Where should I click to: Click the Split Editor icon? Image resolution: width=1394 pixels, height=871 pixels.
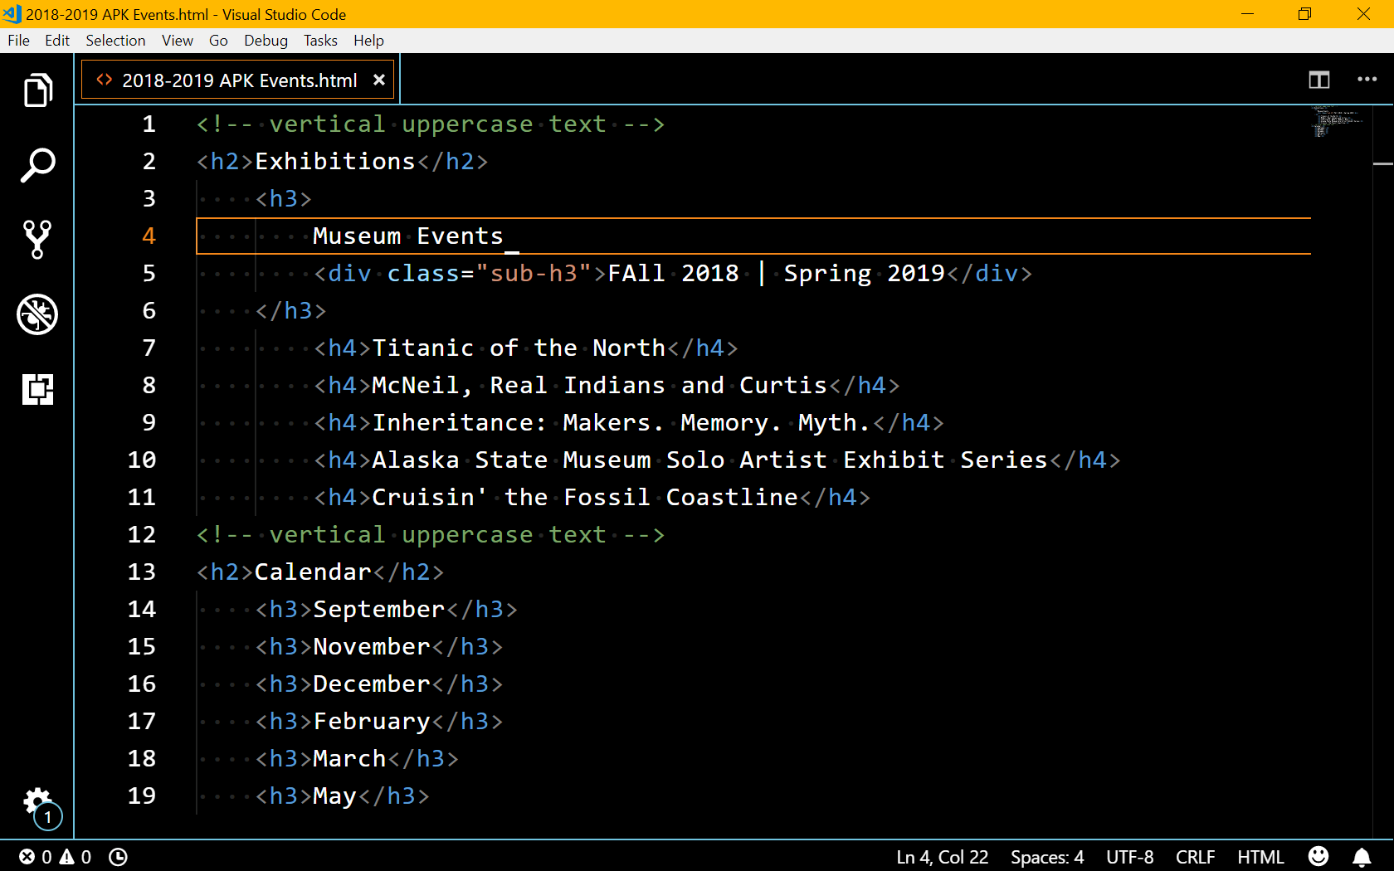click(x=1319, y=80)
